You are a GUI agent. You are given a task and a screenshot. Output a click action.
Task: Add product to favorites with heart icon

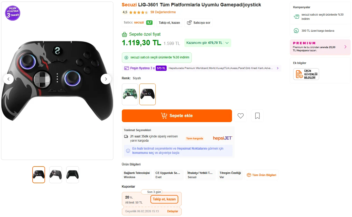240,116
